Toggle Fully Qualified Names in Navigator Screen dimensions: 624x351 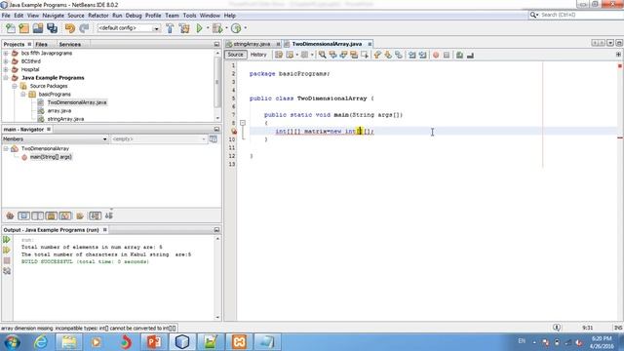80,215
